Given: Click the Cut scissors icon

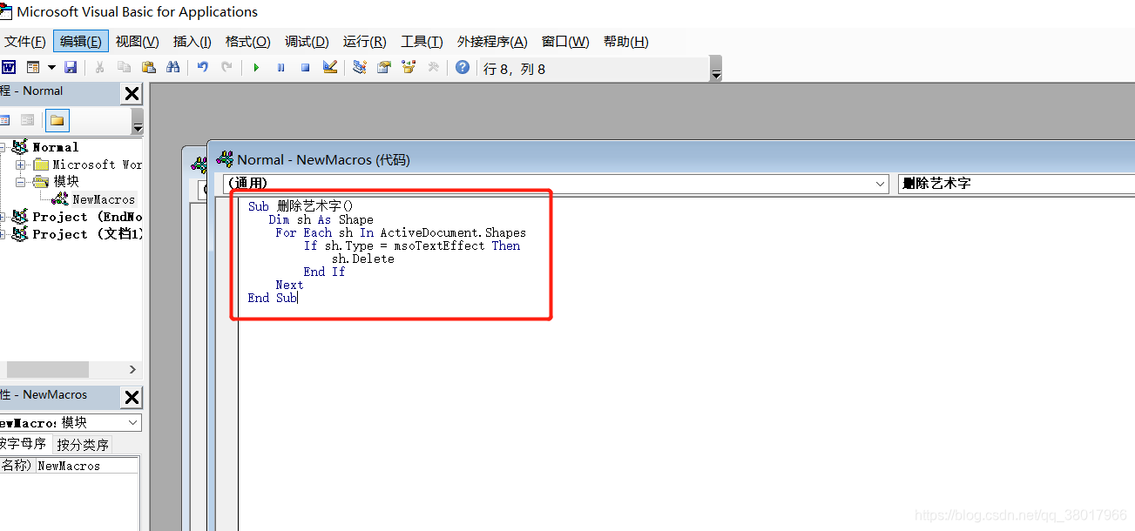Looking at the screenshot, I should click(100, 67).
